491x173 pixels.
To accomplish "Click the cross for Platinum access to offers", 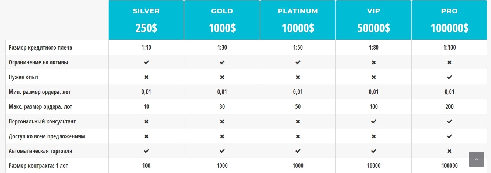I will click(298, 136).
